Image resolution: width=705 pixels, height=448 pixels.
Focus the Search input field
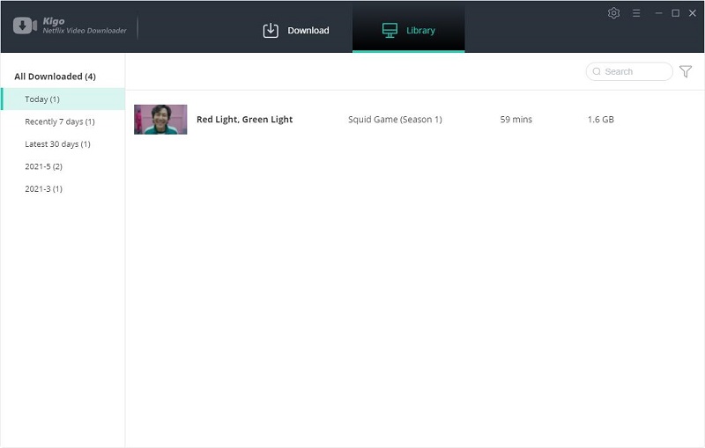tap(629, 71)
